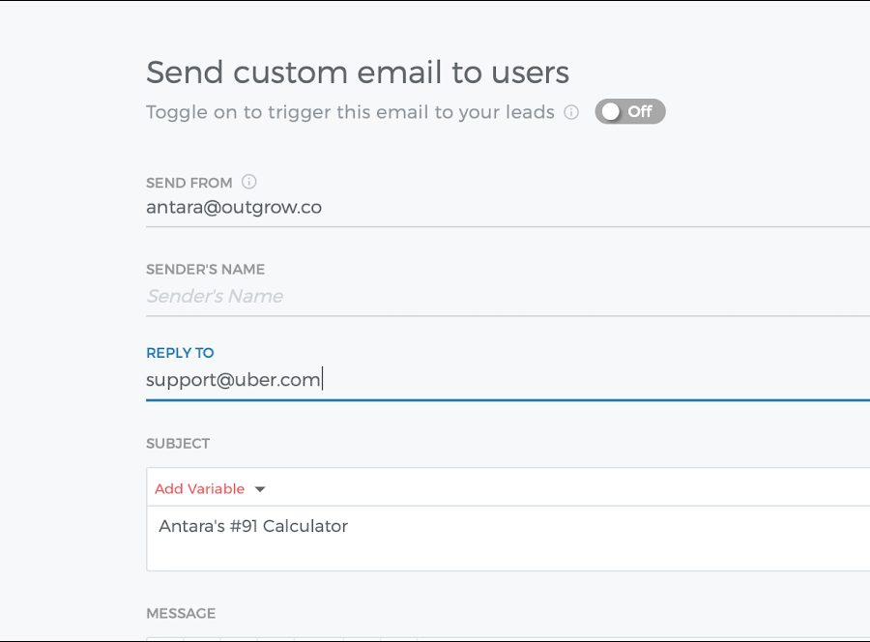Viewport: 870px width, 642px height.
Task: Click the info icon next to SEND FROM
Action: (x=249, y=182)
